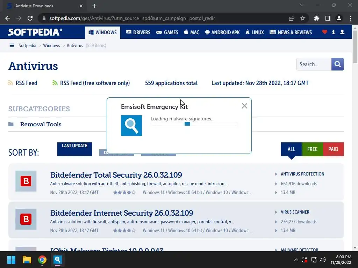Close the Antivirus Downloads tab
The width and height of the screenshot is (358, 268).
click(x=81, y=6)
